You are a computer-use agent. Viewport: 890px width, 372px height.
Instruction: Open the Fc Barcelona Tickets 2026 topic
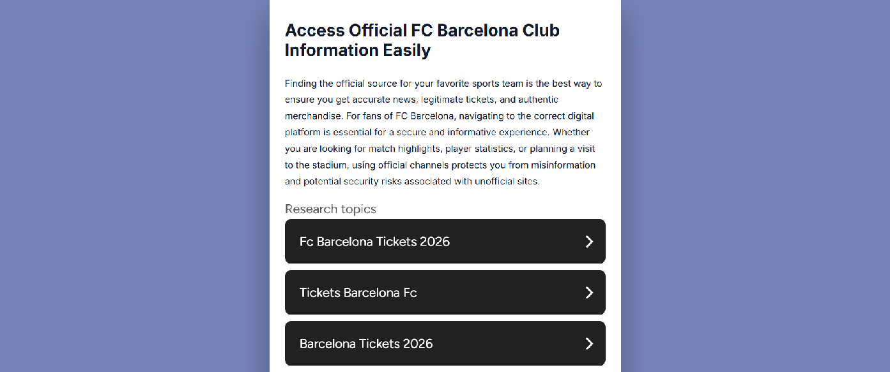[x=445, y=241]
